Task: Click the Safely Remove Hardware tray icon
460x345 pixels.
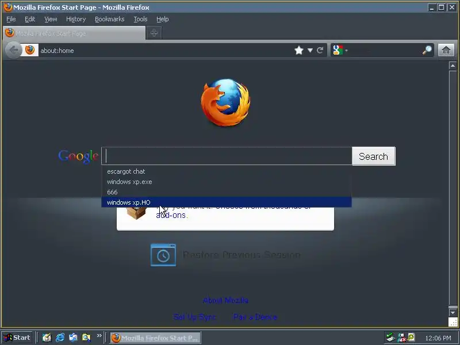Action: pos(390,338)
